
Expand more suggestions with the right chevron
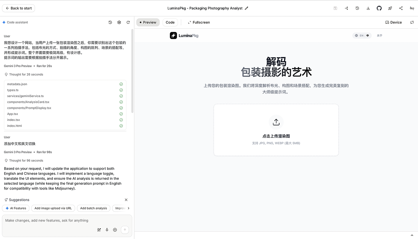(129, 208)
